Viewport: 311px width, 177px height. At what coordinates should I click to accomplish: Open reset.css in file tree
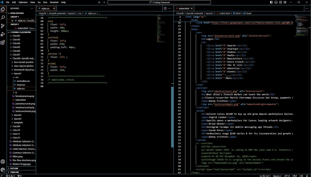(x=21, y=85)
